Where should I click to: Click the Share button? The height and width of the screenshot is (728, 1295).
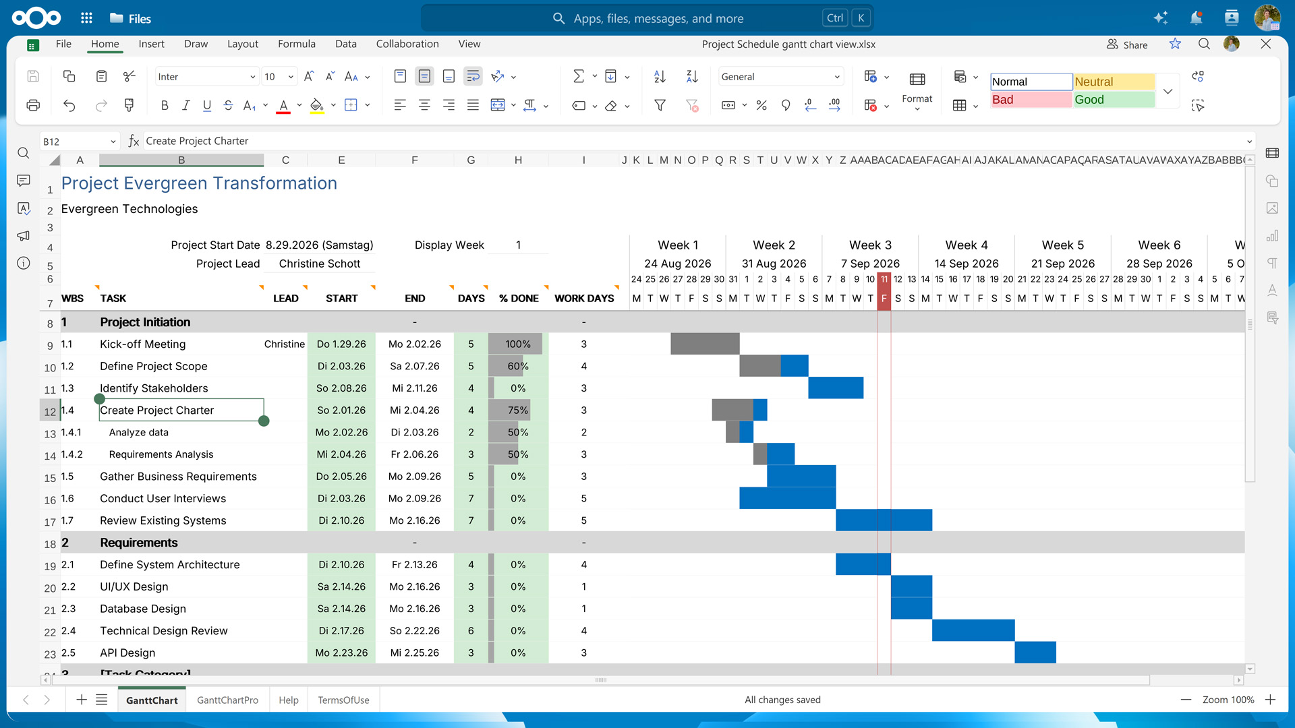pos(1127,44)
